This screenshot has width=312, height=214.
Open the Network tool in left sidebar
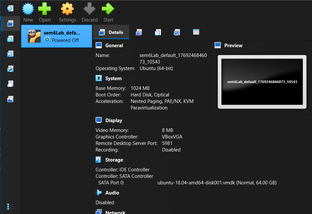coord(10,69)
